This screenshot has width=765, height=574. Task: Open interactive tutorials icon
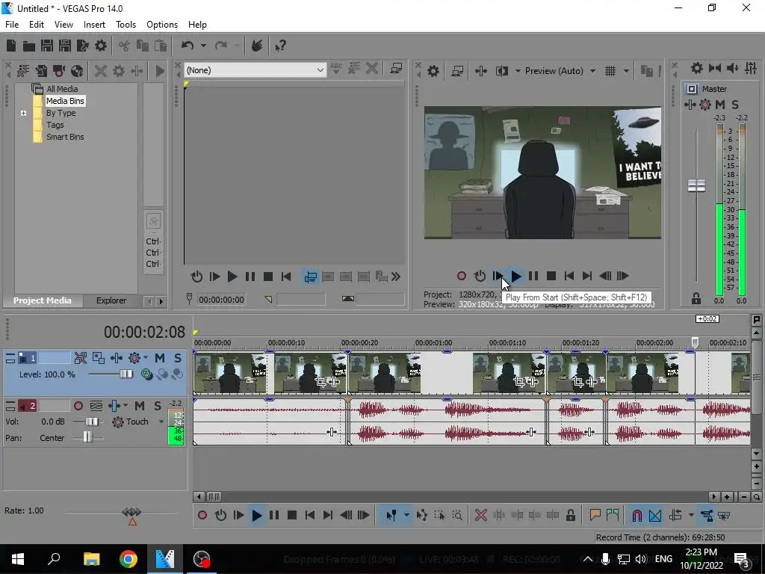point(257,46)
